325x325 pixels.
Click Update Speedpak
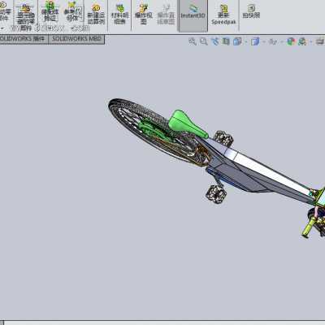[223, 15]
